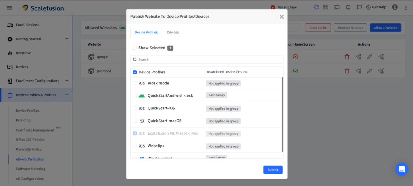This screenshot has width=413, height=186.
Task: Delete the google website entry
Action: tap(347, 57)
